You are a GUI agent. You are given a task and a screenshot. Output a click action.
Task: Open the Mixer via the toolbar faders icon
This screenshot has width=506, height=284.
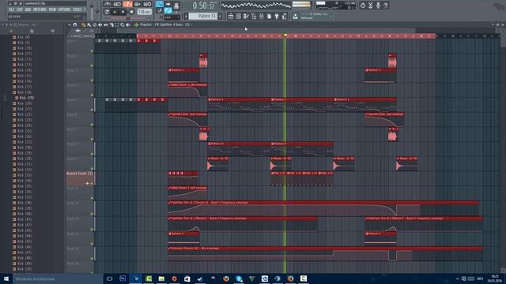pos(262,16)
